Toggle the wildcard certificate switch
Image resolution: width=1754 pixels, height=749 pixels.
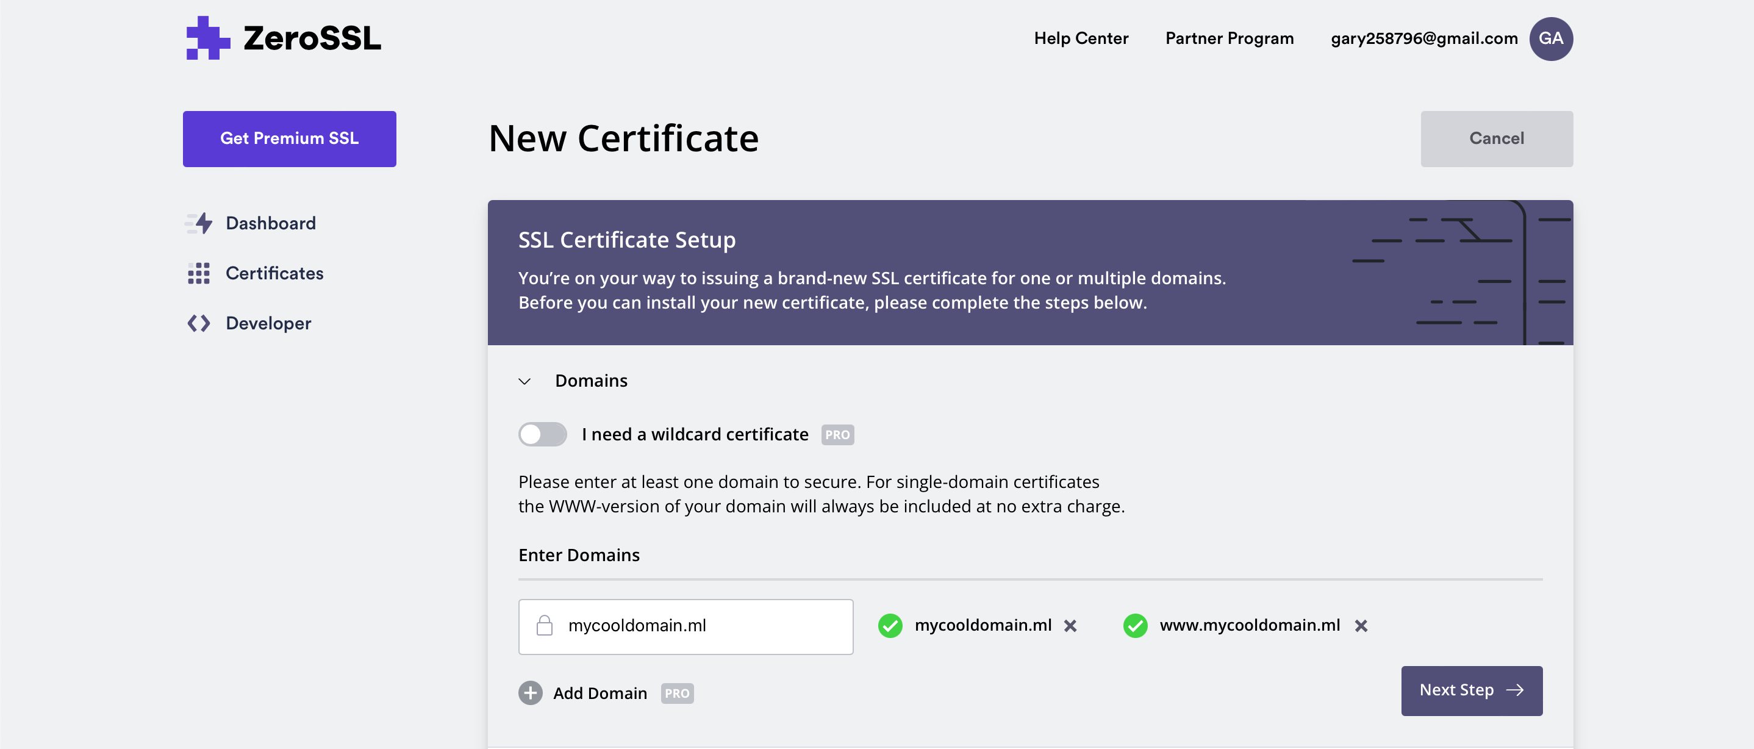pyautogui.click(x=543, y=434)
